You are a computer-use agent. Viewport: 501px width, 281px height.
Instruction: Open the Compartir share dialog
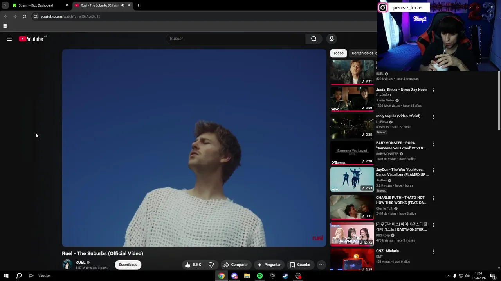coord(236,265)
